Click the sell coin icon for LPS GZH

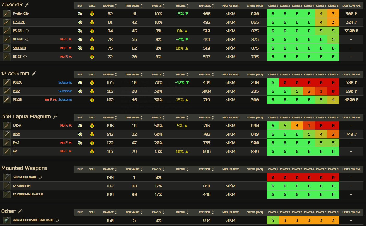(92, 22)
